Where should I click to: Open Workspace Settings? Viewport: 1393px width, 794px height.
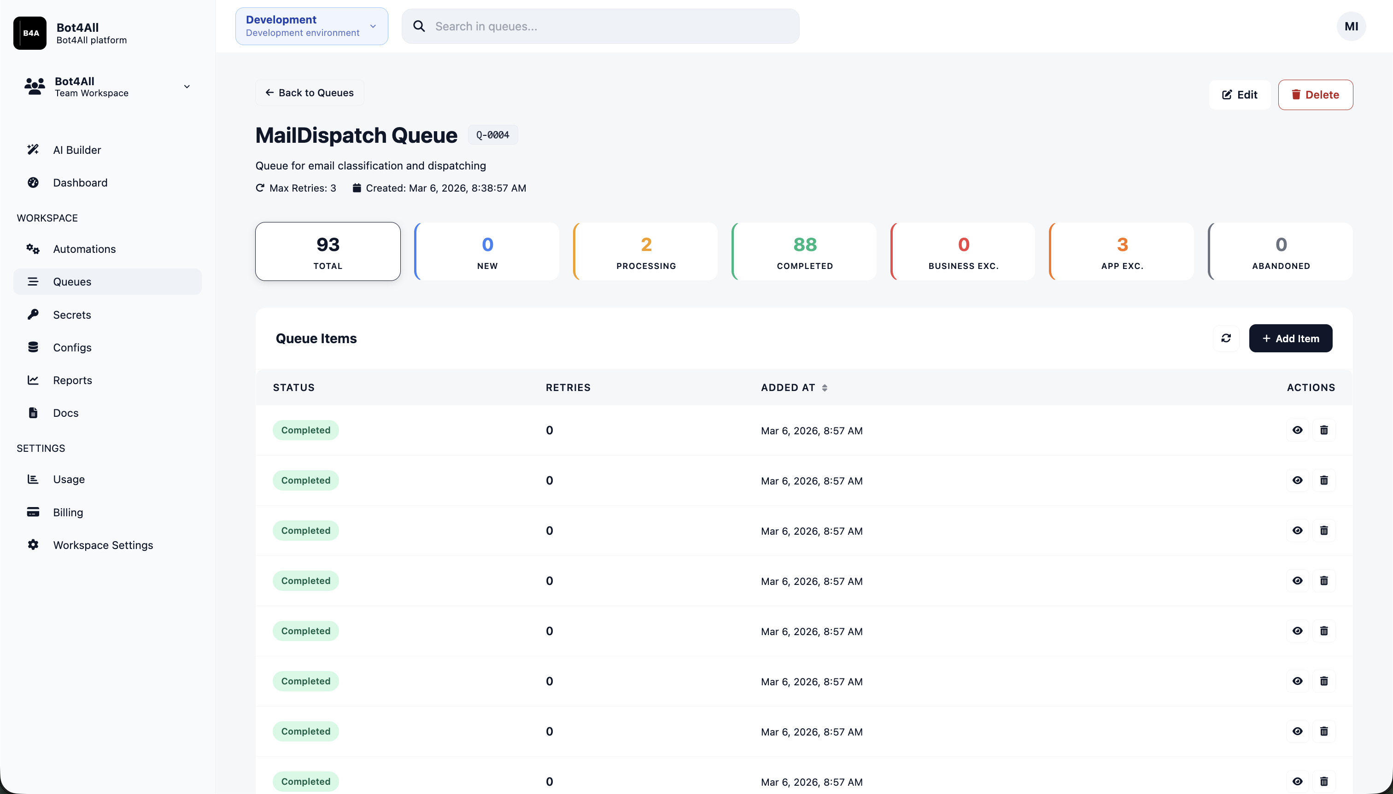click(107, 545)
